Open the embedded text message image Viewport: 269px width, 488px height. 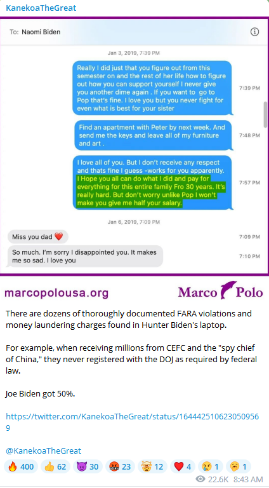pos(134,146)
